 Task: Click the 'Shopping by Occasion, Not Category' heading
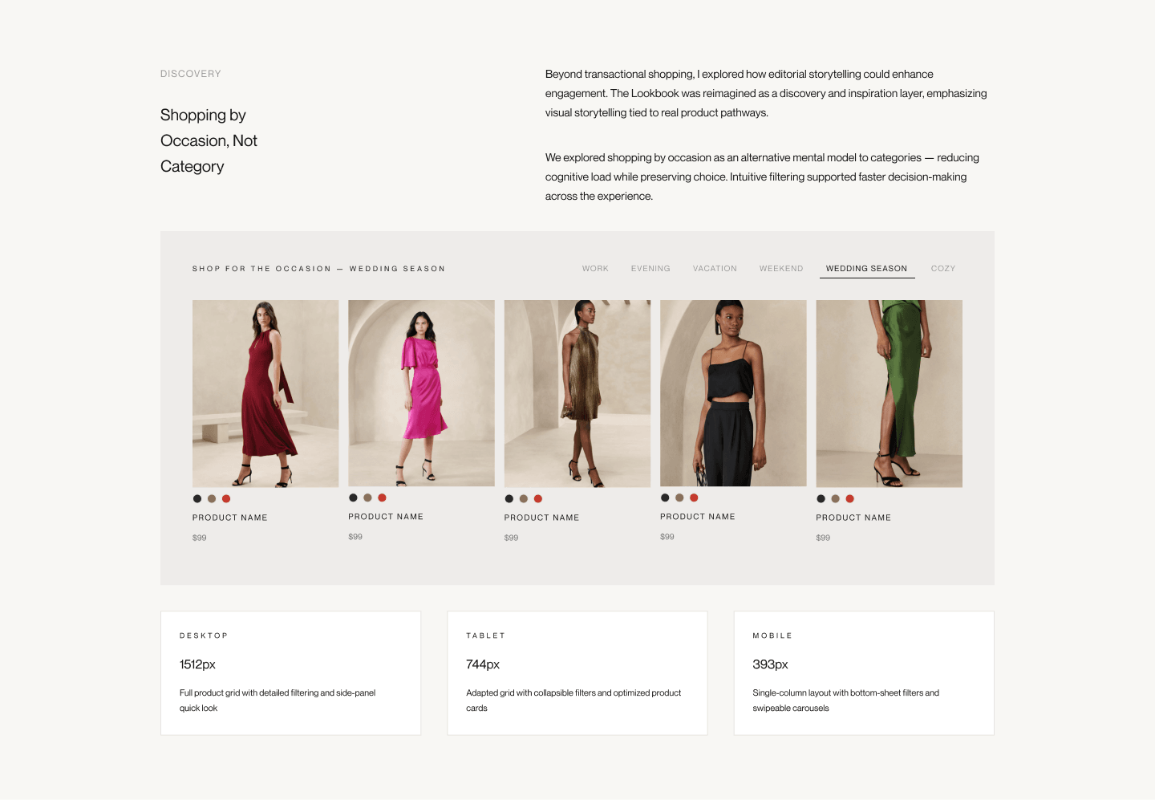pos(209,140)
